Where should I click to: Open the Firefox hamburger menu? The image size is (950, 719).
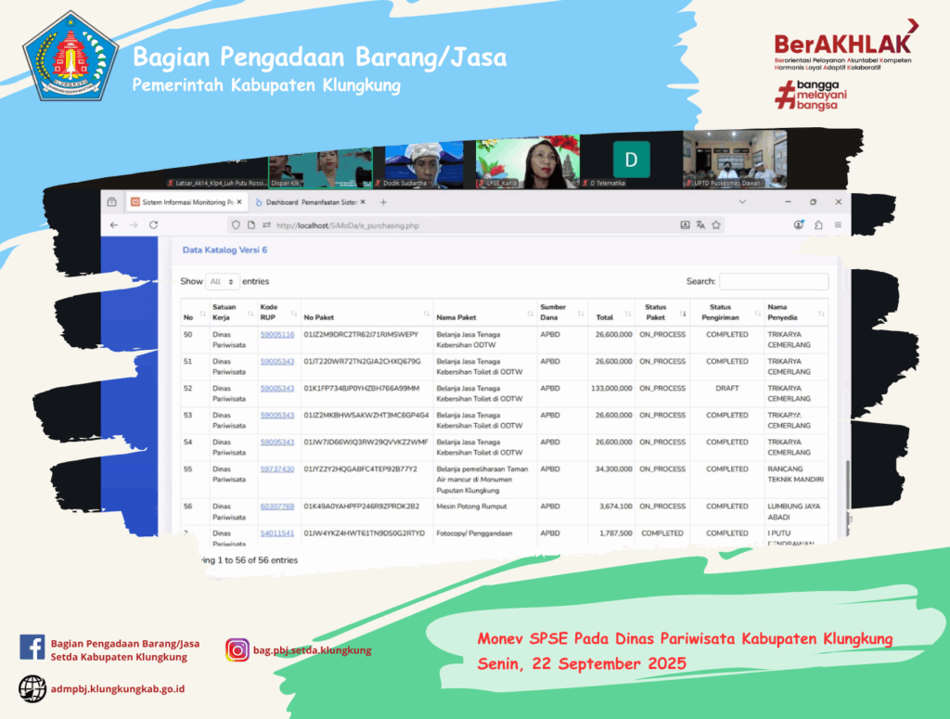tap(838, 225)
